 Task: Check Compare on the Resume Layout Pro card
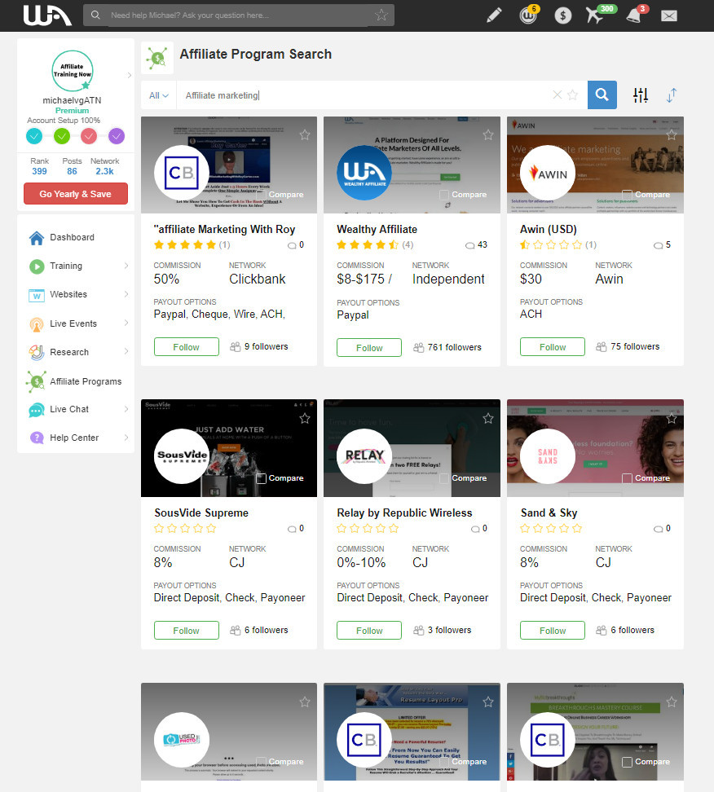point(443,762)
